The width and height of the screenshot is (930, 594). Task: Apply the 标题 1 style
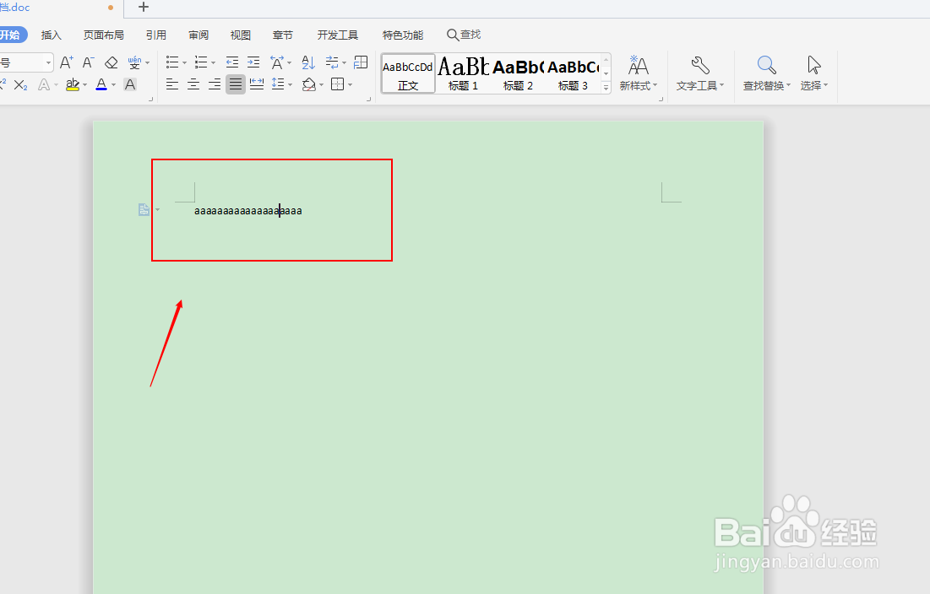pyautogui.click(x=463, y=74)
